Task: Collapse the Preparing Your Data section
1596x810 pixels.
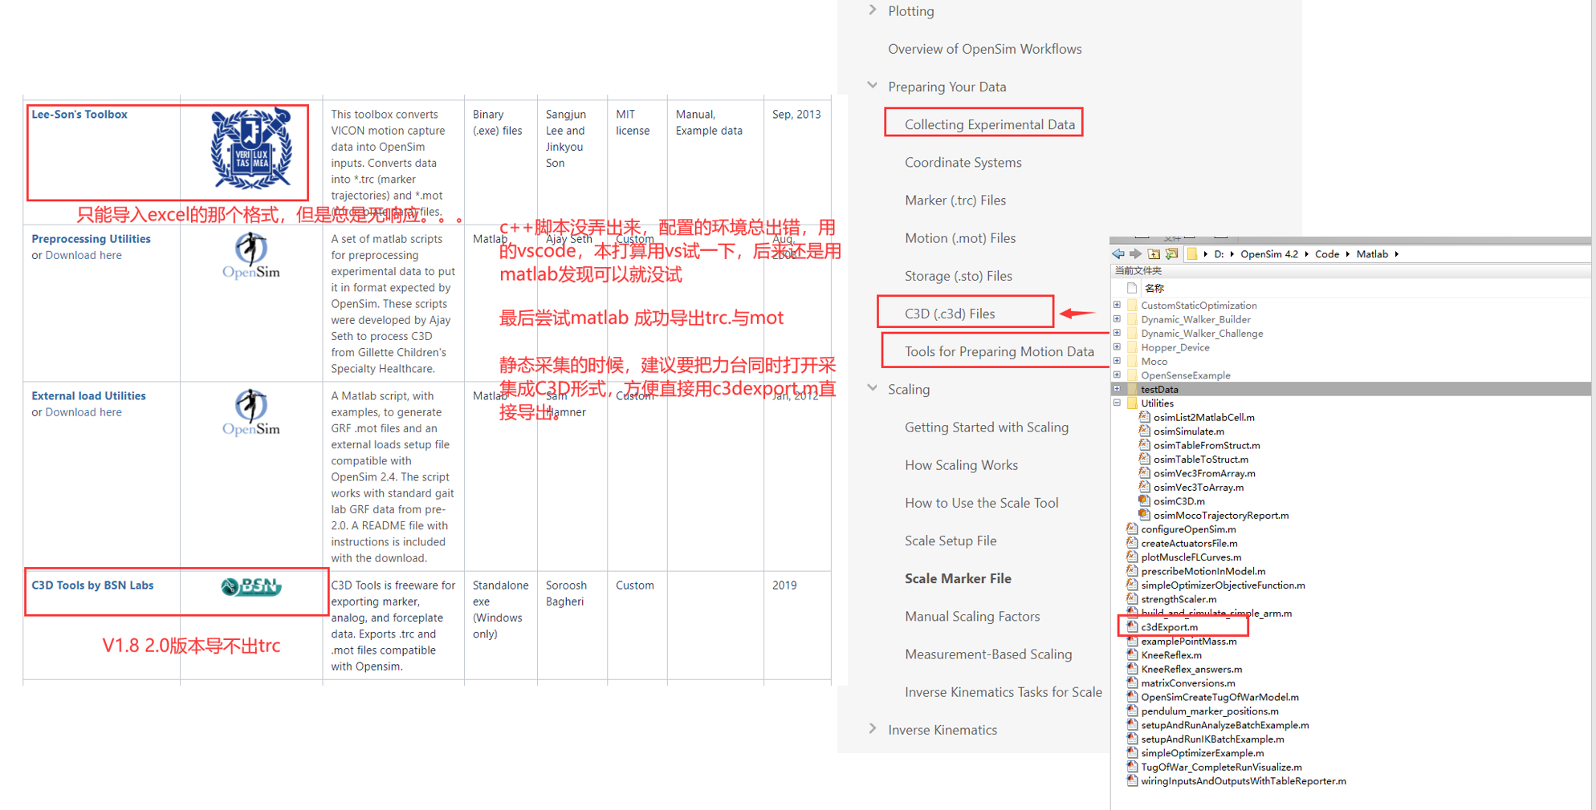Action: pyautogui.click(x=873, y=86)
